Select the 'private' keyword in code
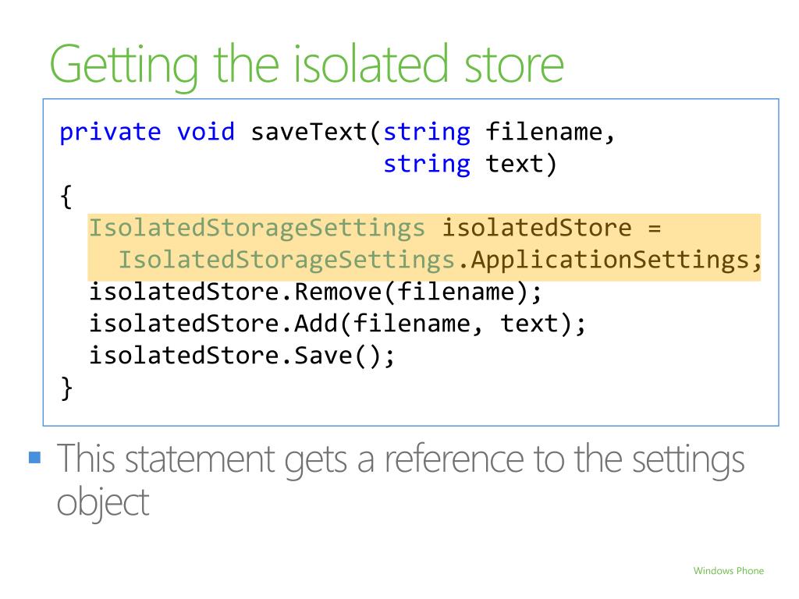799x599 pixels. [110, 132]
